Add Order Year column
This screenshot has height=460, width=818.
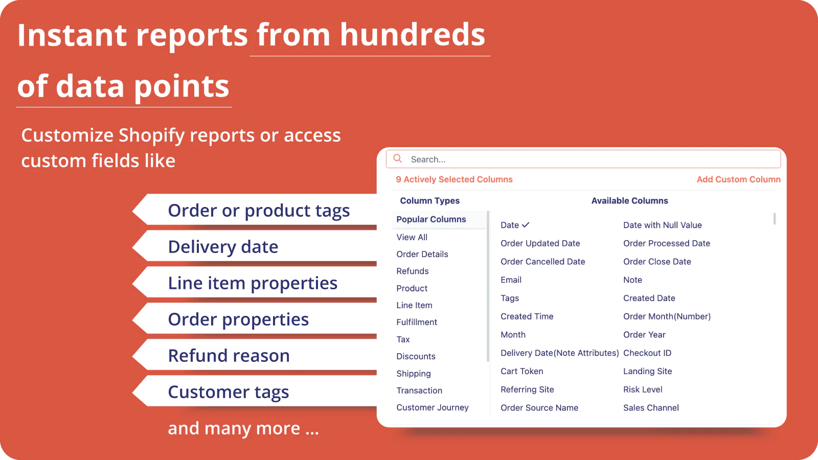coord(644,335)
